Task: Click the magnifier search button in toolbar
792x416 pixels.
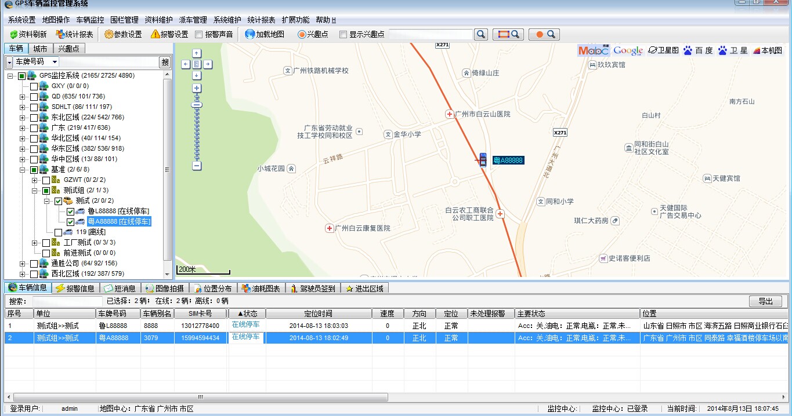Action: coord(481,34)
